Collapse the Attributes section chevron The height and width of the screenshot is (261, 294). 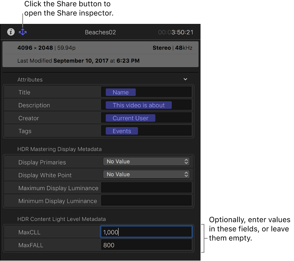(185, 79)
